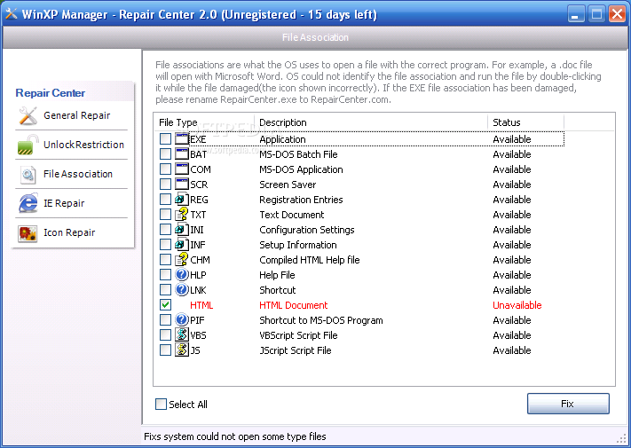The image size is (631, 448).
Task: Sort by Status column header
Action: coord(526,122)
